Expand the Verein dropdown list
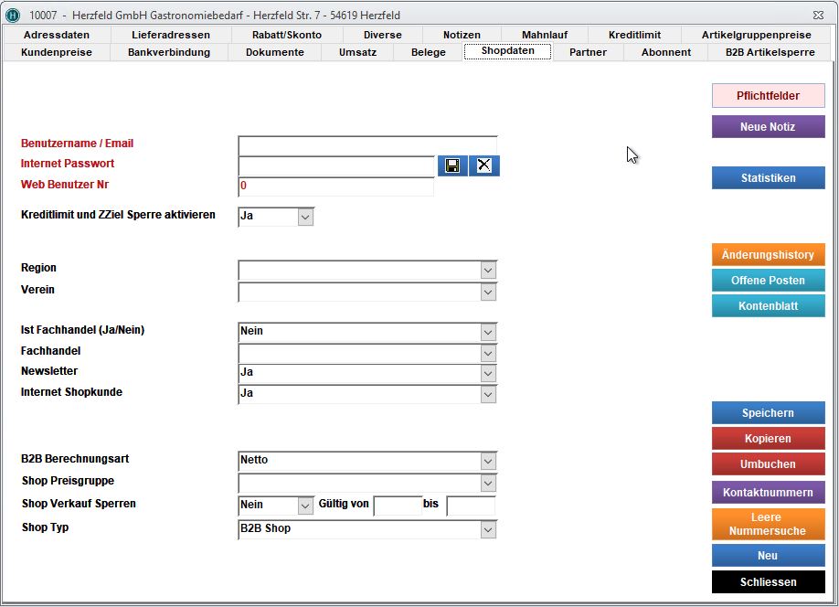Viewport: 839px width, 607px height. (x=488, y=293)
